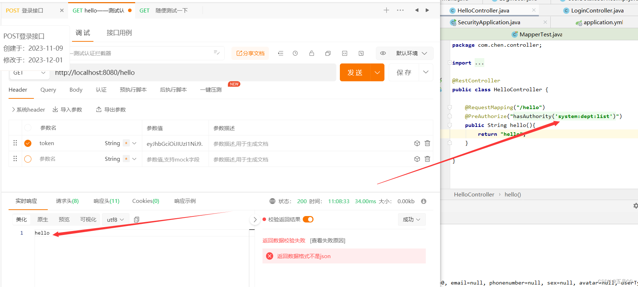Open the history clock icon
The image size is (638, 287).
click(x=295, y=53)
